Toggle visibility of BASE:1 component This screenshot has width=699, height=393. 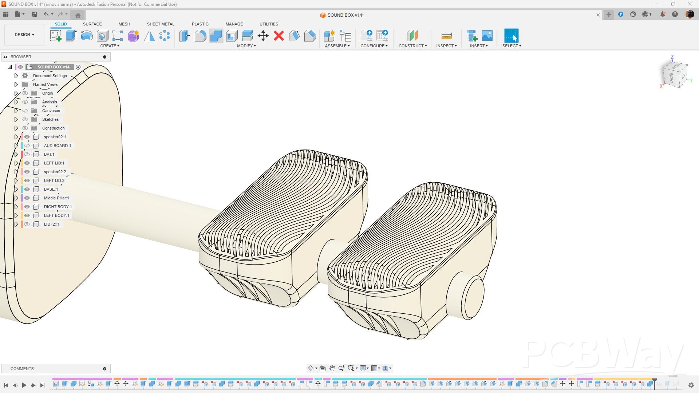27,189
